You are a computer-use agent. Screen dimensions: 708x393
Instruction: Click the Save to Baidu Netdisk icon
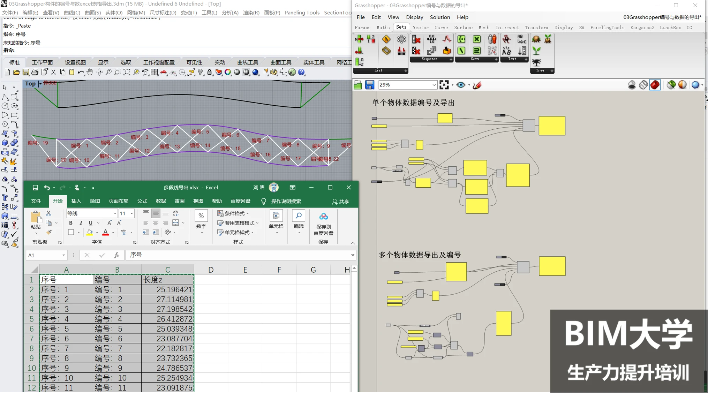(x=323, y=217)
